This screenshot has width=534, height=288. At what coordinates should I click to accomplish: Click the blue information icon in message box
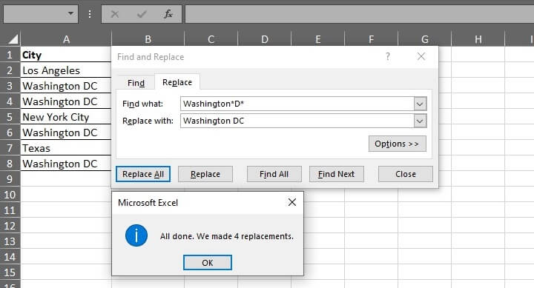[x=136, y=235]
